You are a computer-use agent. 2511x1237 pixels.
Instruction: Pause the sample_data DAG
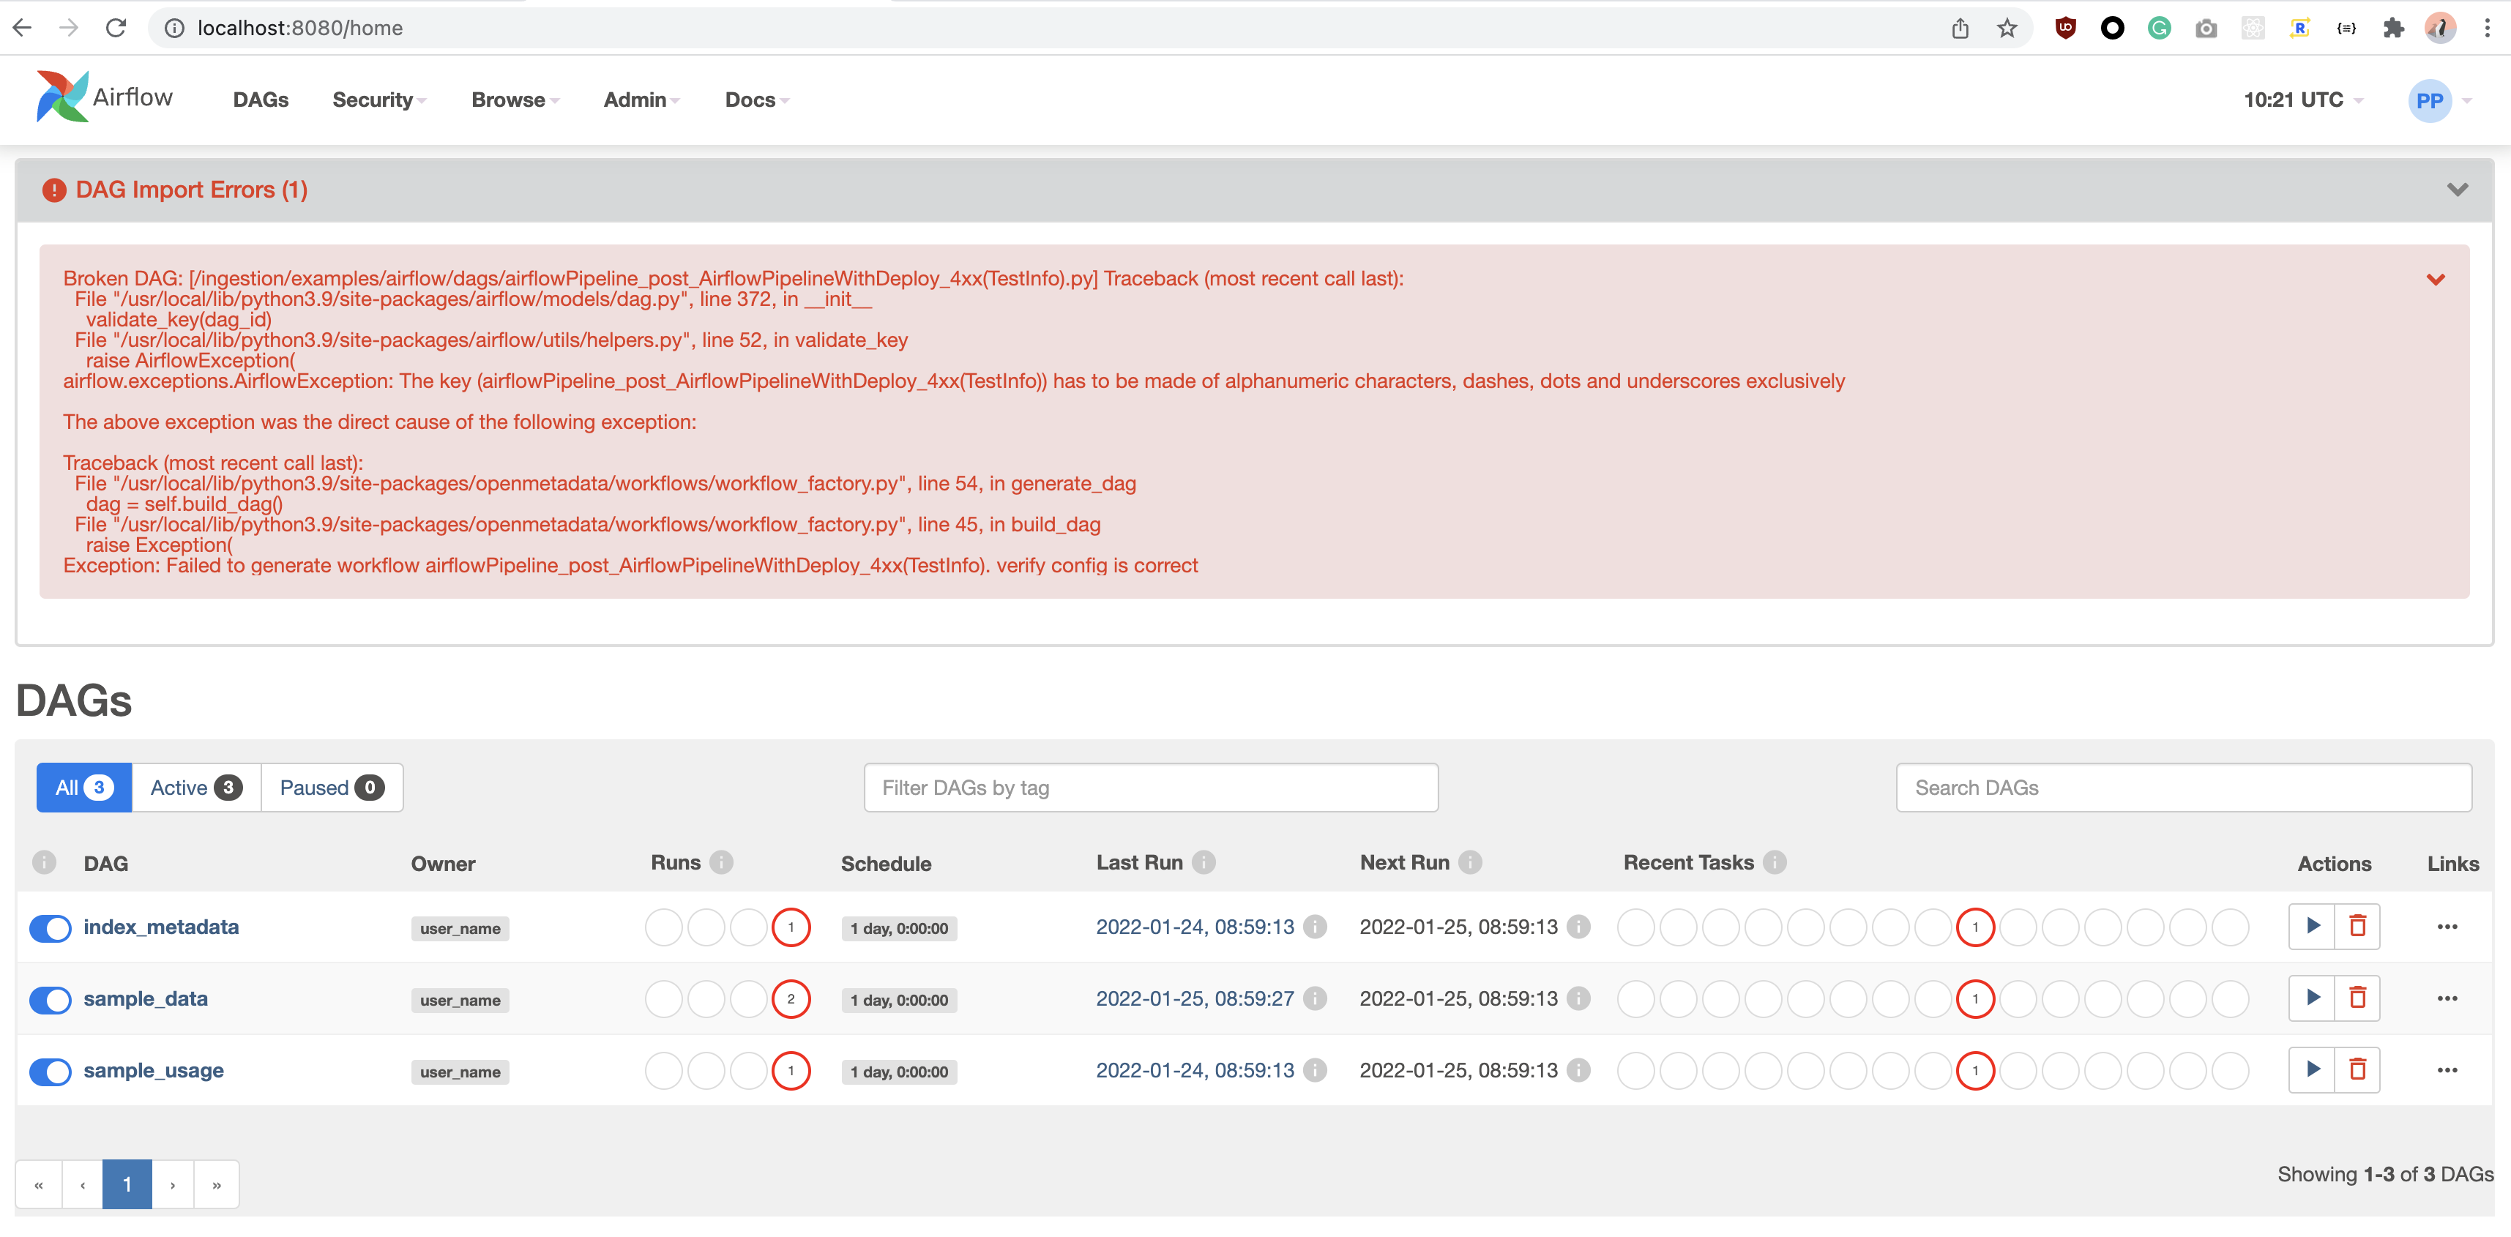coord(50,1000)
